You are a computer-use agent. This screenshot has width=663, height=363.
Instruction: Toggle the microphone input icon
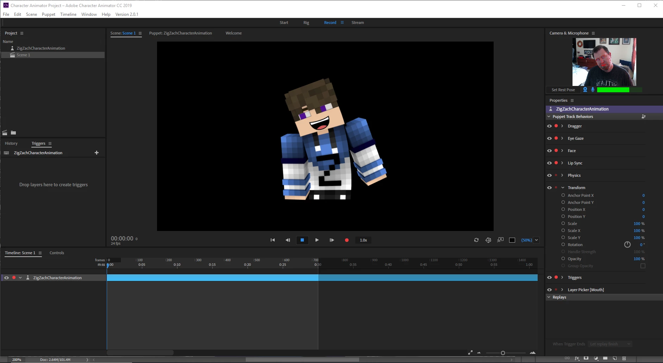pos(593,90)
